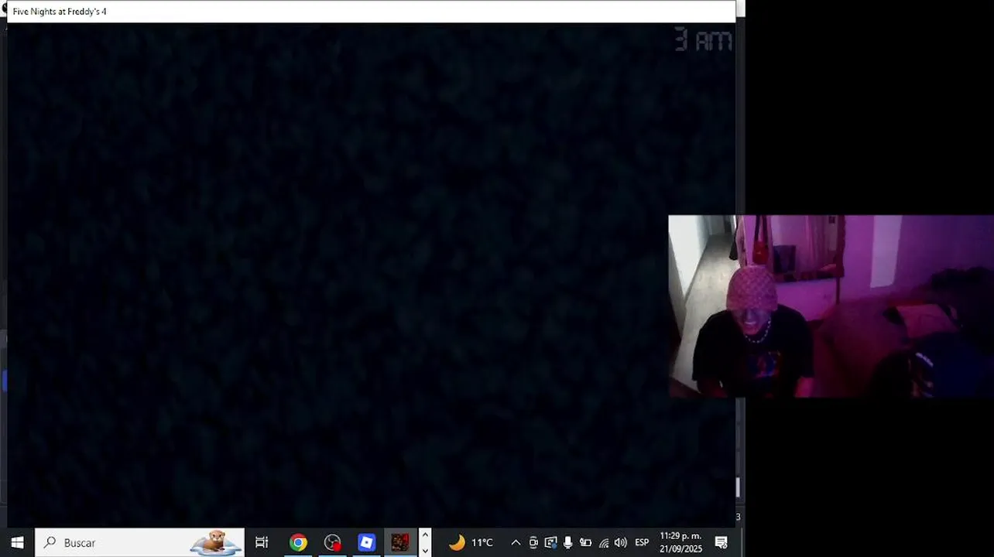This screenshot has height=557, width=994.
Task: Open battery status in tray
Action: pos(585,542)
